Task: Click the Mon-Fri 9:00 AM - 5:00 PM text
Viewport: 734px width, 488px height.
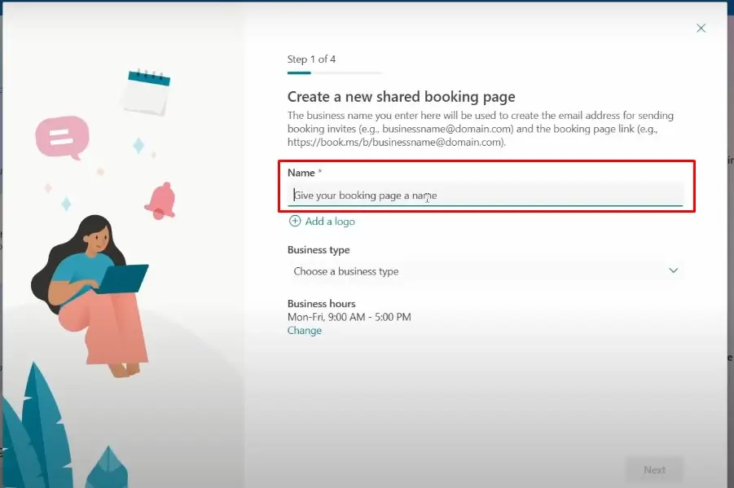Action: coord(349,317)
